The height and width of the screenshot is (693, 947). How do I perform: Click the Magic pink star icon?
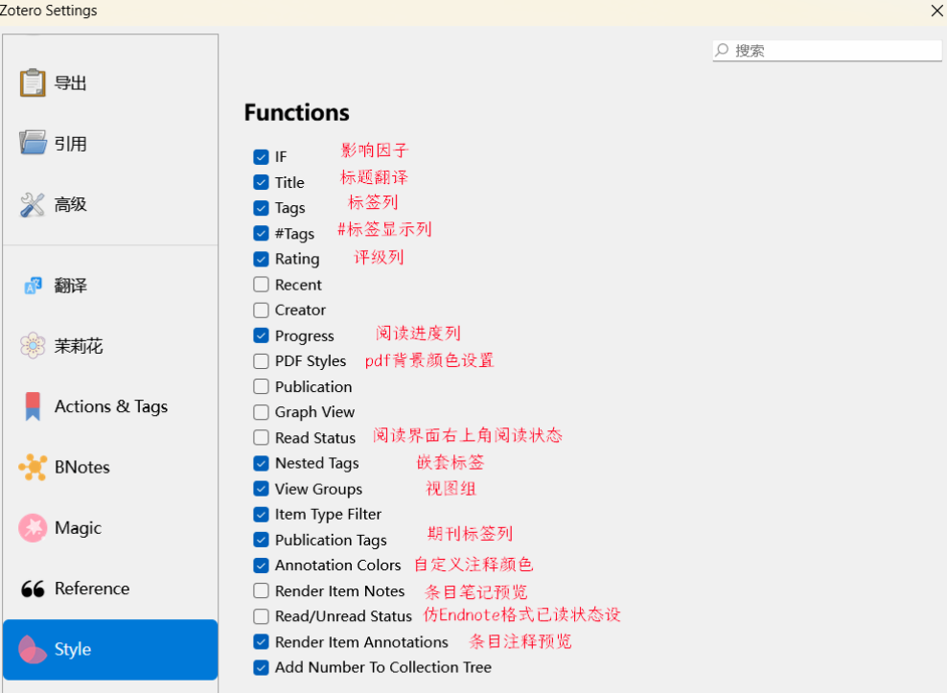(x=33, y=527)
